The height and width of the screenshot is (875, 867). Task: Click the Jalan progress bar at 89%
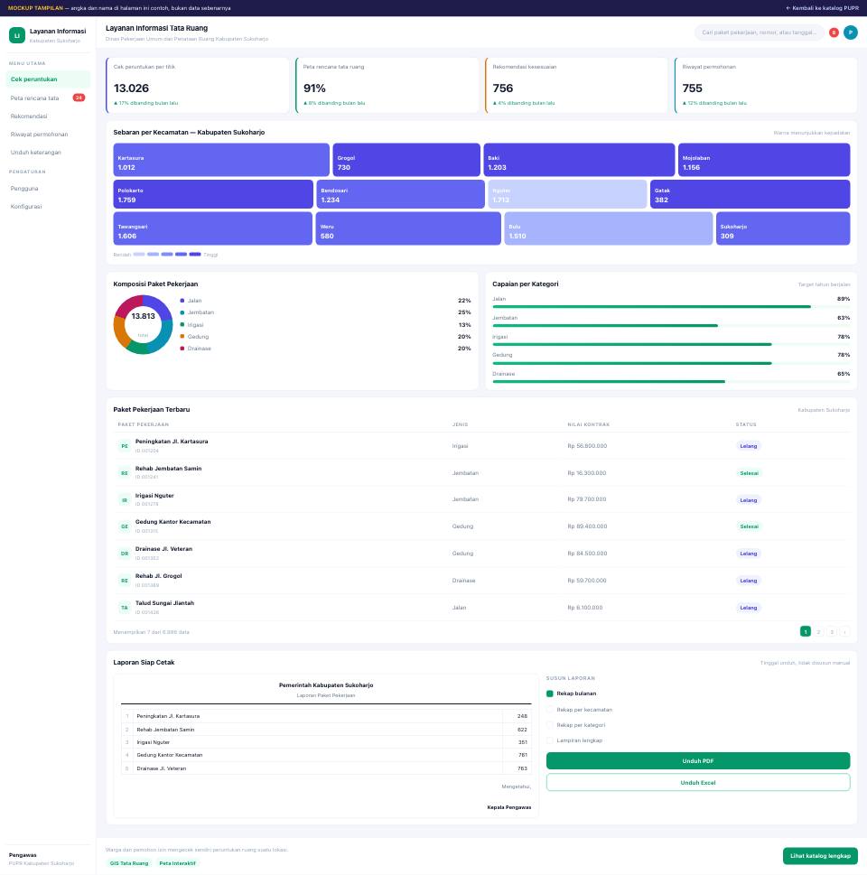(671, 306)
